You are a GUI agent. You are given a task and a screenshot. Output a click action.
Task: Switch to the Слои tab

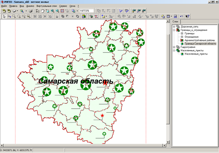(x=175, y=22)
